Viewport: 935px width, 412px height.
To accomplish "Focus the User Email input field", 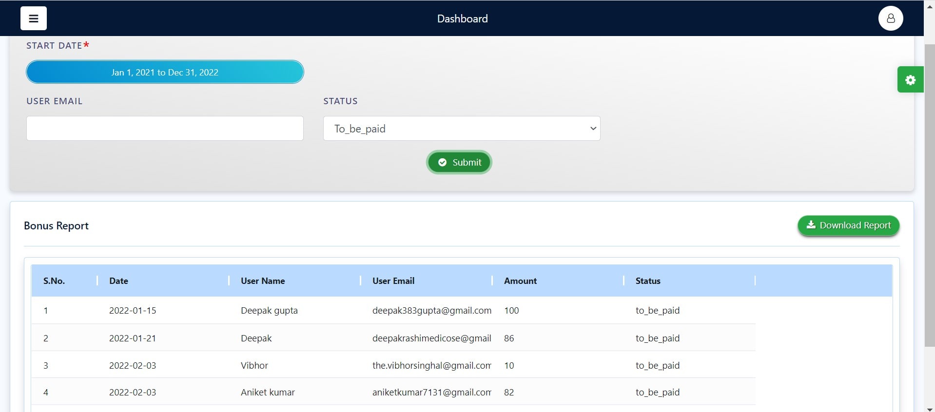I will point(165,129).
